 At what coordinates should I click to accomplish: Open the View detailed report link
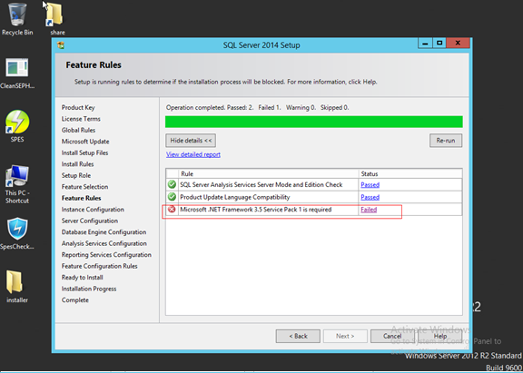(x=193, y=154)
